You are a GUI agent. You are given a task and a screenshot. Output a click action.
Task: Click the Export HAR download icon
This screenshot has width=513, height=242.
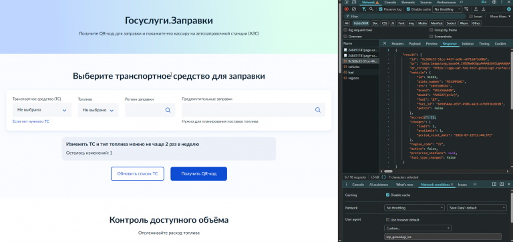[x=483, y=9]
